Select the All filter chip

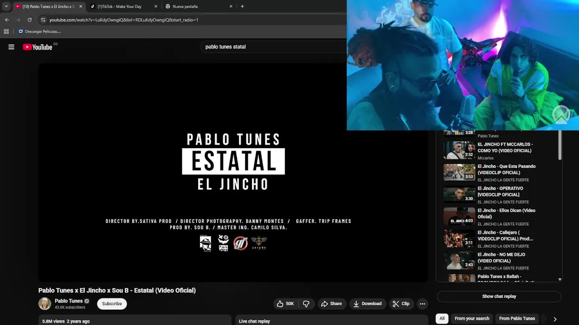pyautogui.click(x=442, y=319)
